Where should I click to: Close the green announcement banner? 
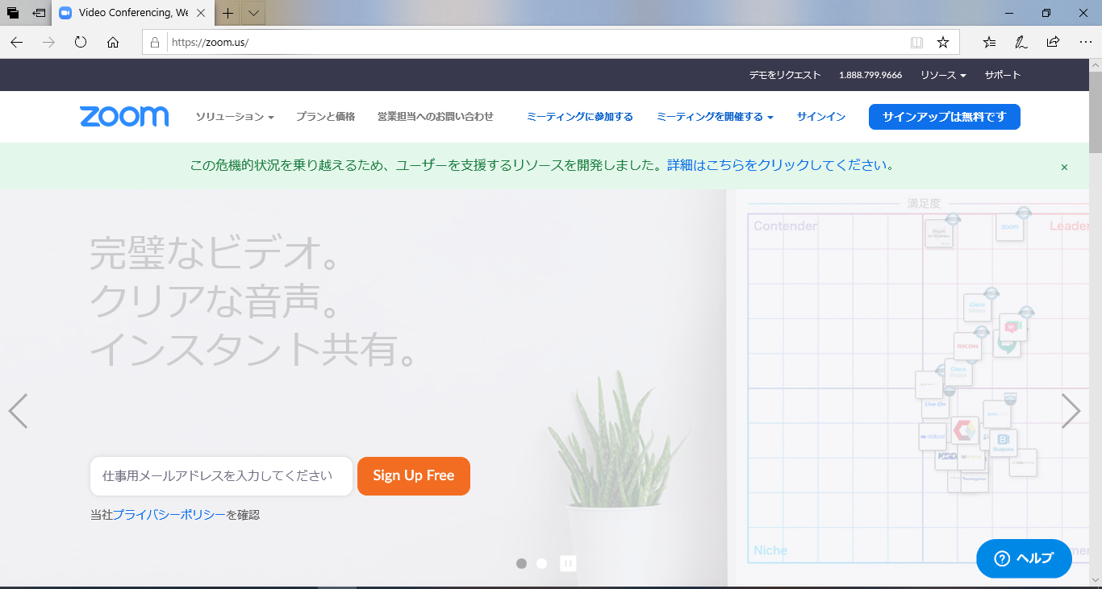(1064, 167)
